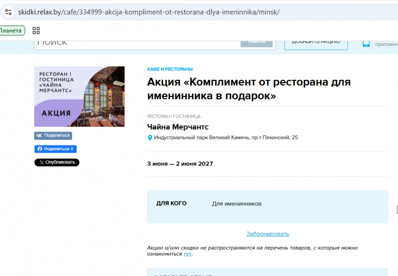Open the Чайна Мерчантс venue name

tap(178, 127)
